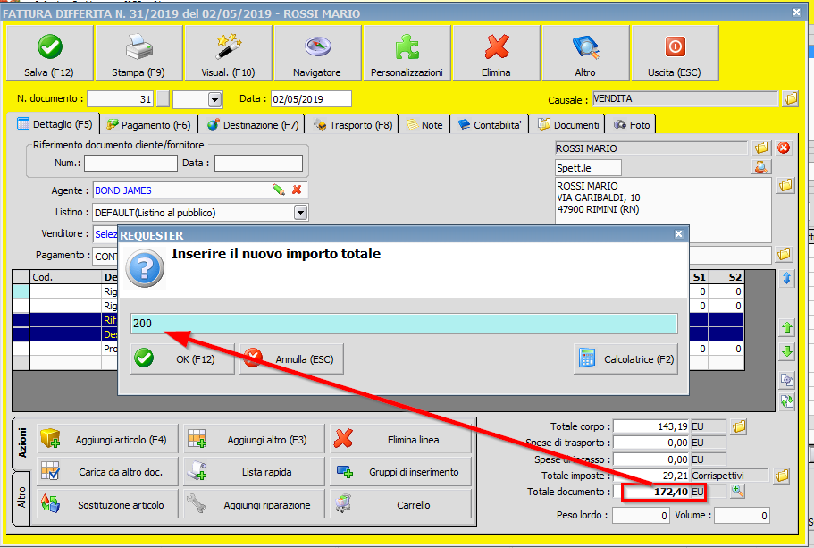Remove agent BOND JAMES with red X

pyautogui.click(x=297, y=190)
